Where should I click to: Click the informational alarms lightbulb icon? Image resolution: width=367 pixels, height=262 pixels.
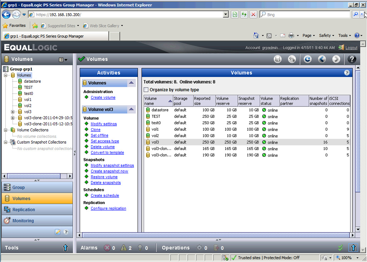point(140,248)
